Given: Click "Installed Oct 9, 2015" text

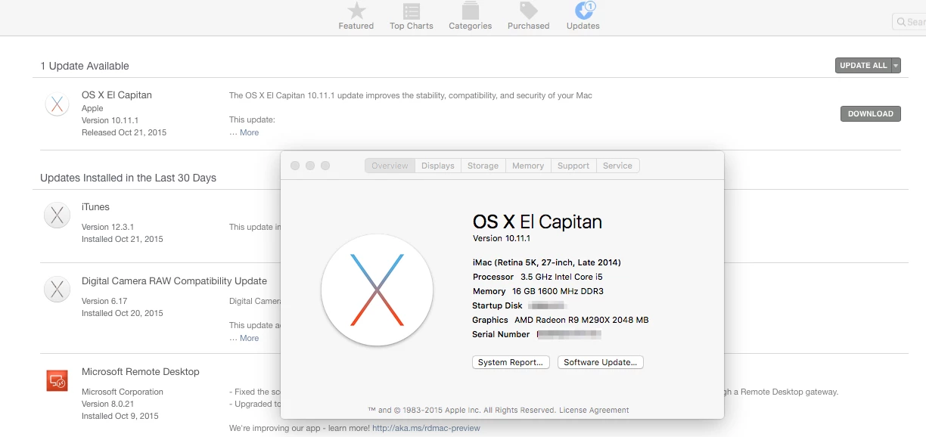Looking at the screenshot, I should tap(120, 416).
